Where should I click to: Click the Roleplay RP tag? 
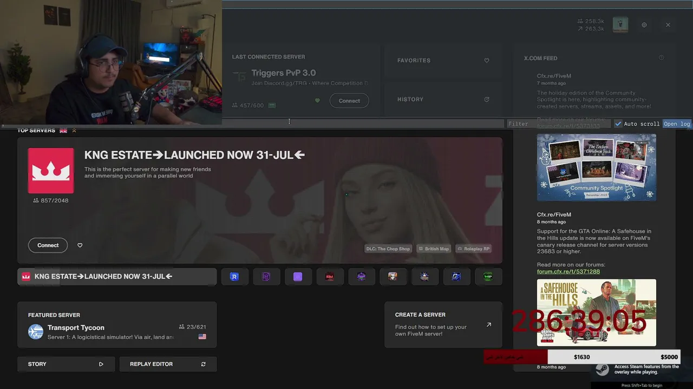473,249
